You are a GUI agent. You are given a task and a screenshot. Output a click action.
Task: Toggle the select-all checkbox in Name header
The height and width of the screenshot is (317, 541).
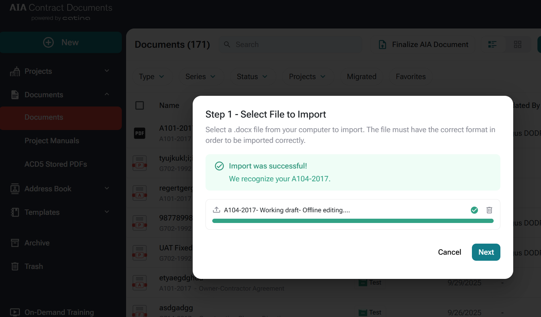click(x=140, y=105)
